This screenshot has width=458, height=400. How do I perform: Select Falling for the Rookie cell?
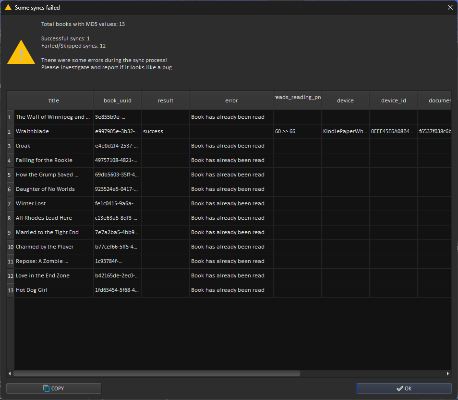(54, 160)
